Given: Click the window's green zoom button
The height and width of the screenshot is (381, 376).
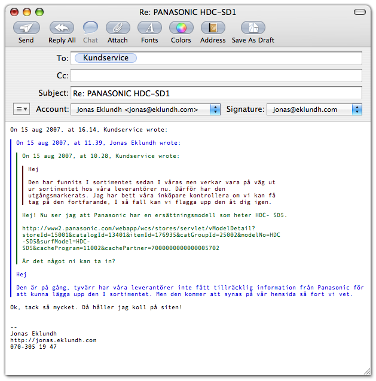Looking at the screenshot, I should (x=39, y=11).
